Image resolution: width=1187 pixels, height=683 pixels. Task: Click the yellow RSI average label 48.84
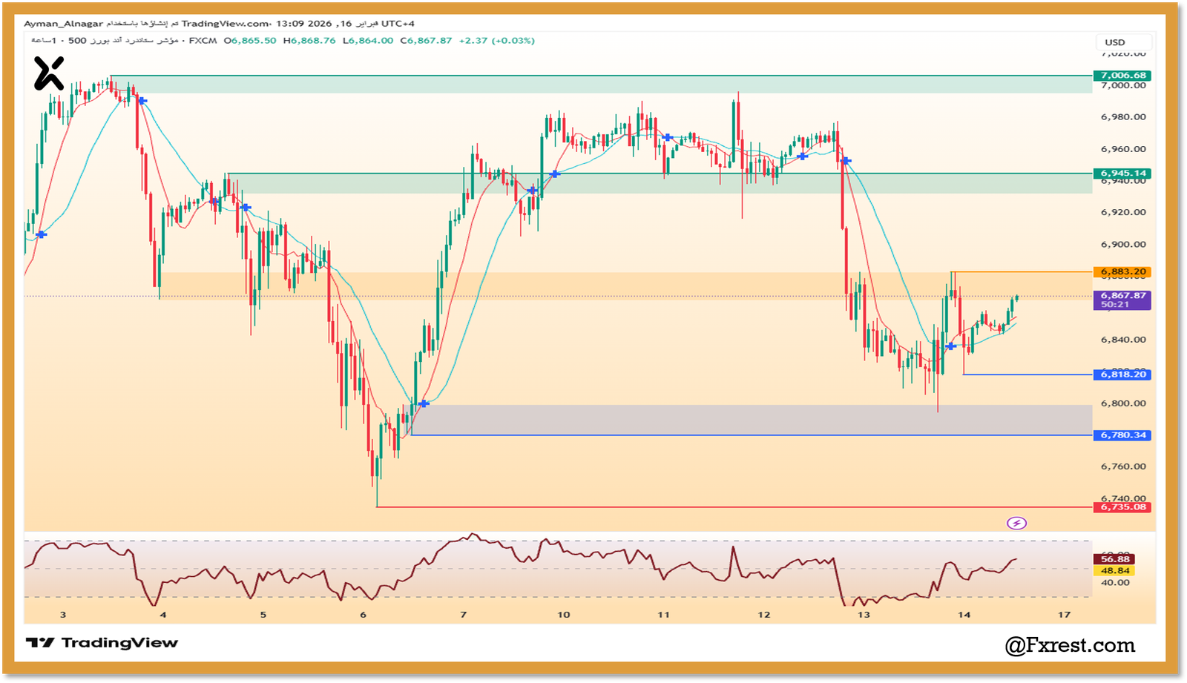click(1114, 571)
